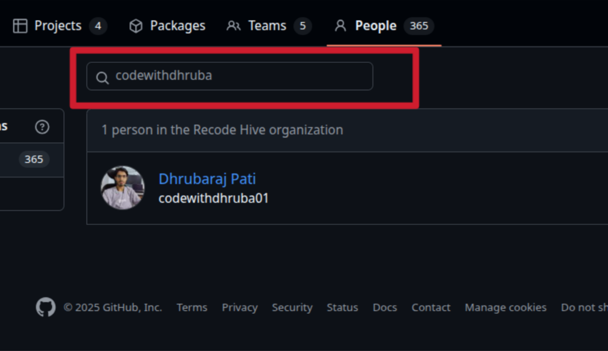Click the Projects table icon
Viewport: 608px width, 351px height.
tap(20, 26)
